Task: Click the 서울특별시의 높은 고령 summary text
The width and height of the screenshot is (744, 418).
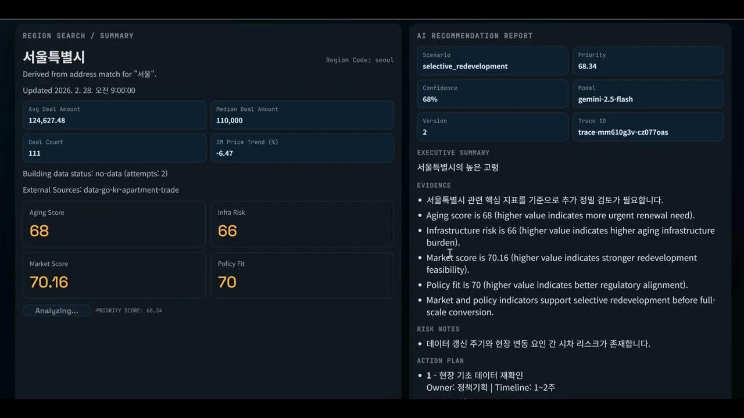Action: pos(458,168)
